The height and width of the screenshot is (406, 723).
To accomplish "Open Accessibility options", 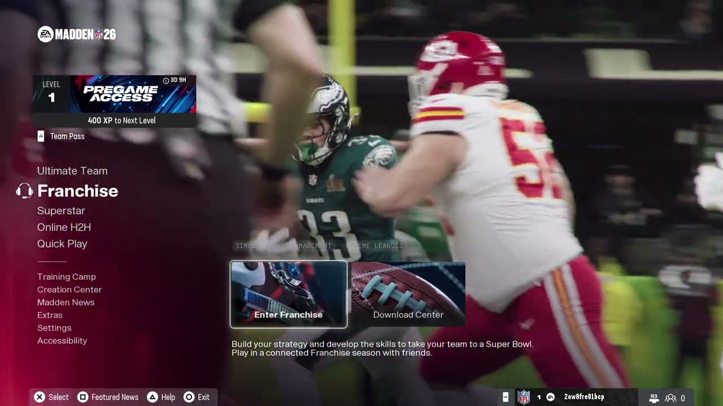I will point(62,341).
